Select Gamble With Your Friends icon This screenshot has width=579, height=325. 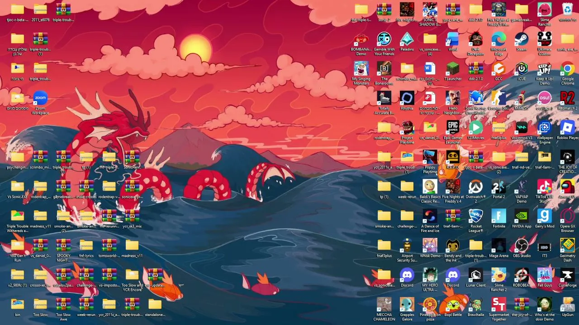pos(384,39)
